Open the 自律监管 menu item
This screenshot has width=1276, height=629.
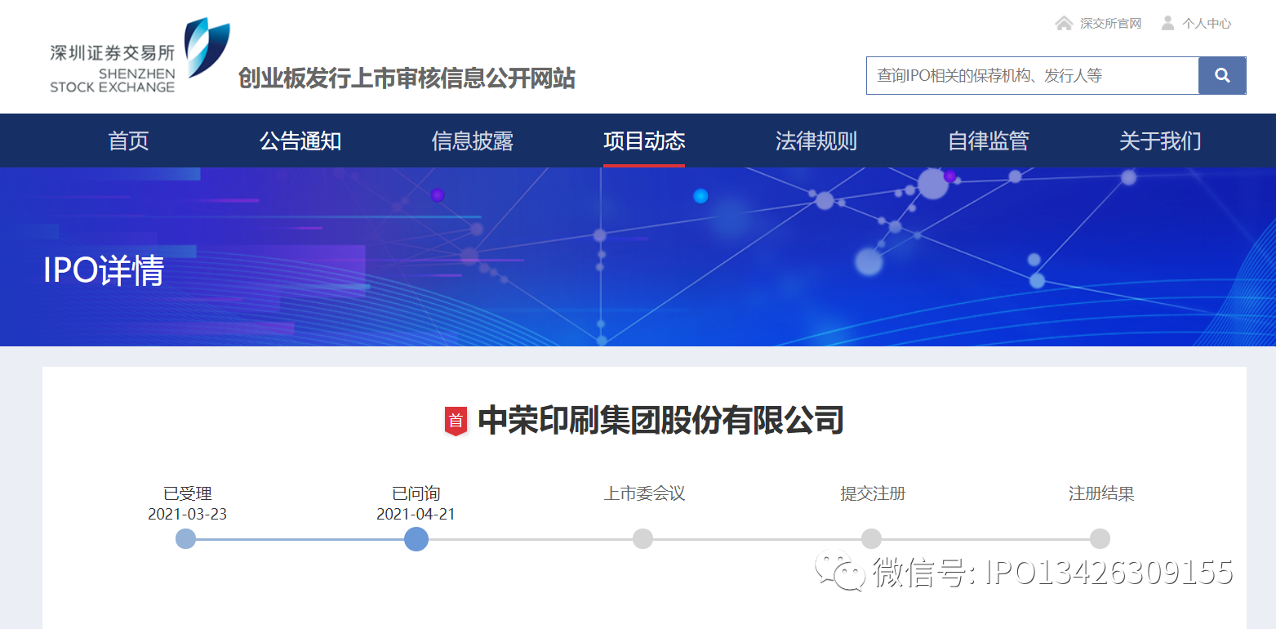(989, 141)
